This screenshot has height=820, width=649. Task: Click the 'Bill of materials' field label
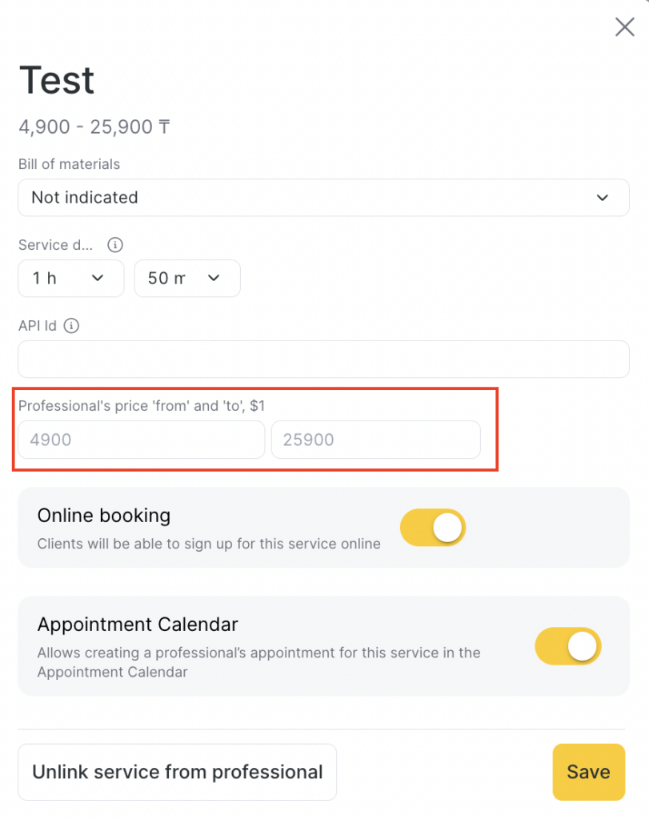click(69, 164)
